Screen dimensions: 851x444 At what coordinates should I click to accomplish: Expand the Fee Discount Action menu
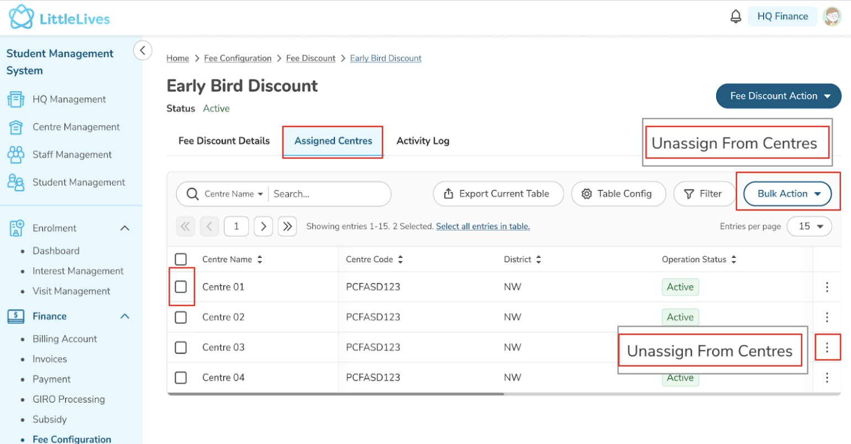click(x=778, y=96)
